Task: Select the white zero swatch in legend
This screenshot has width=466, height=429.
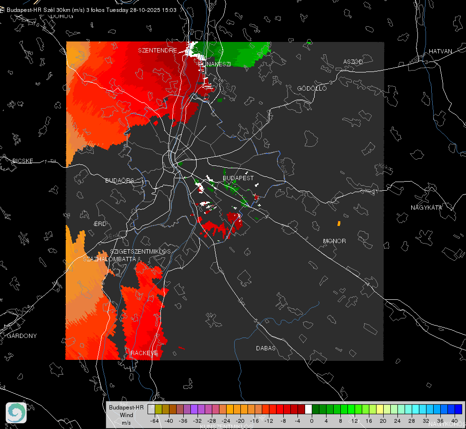Action: coord(308,409)
